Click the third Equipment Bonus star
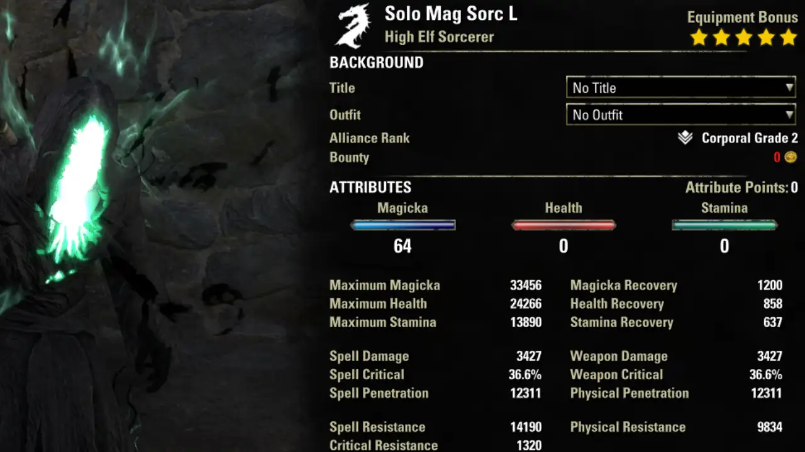Viewport: 805px width, 452px height. pyautogui.click(x=743, y=38)
